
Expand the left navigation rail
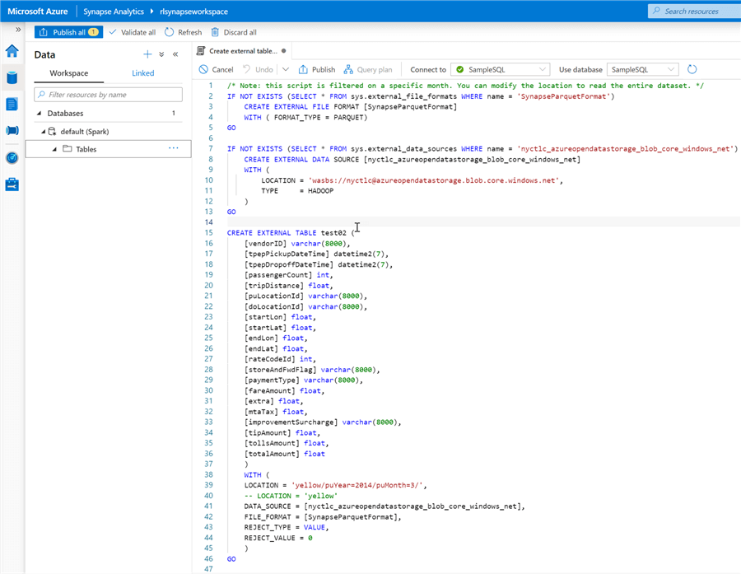(x=18, y=30)
